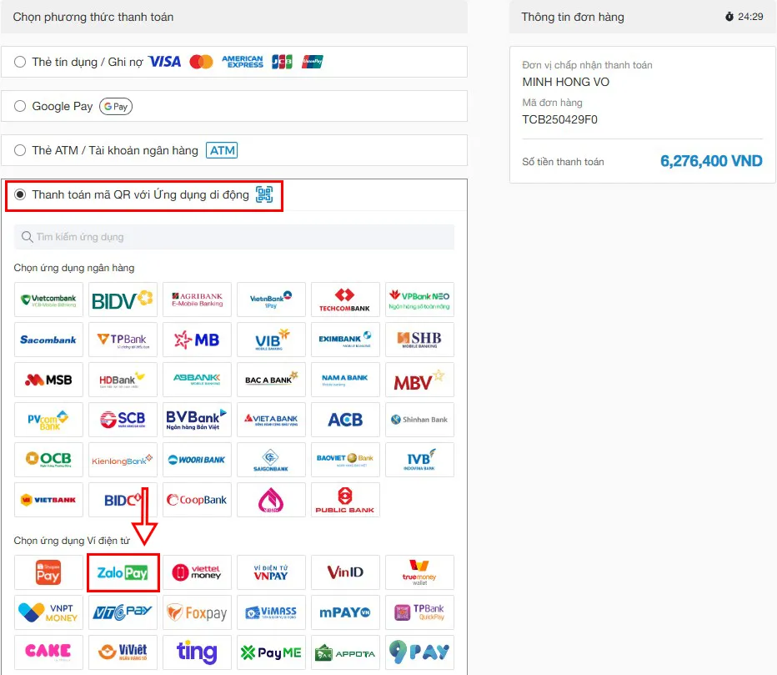Select the Shinhan Bank tile
Viewport: 777px width, 675px height.
(419, 420)
